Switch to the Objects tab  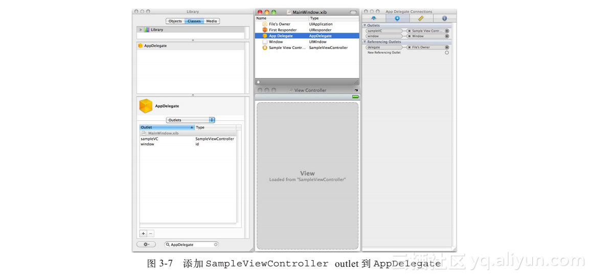coord(175,21)
